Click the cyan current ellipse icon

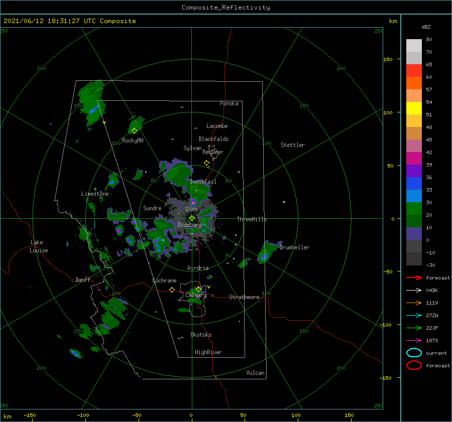click(414, 353)
